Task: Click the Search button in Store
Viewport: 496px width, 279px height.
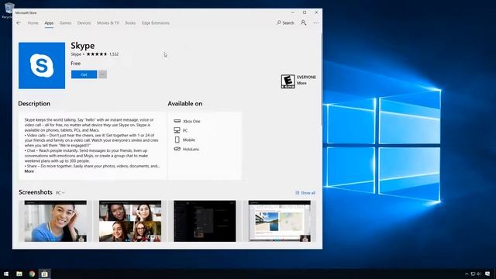Action: [x=285, y=22]
